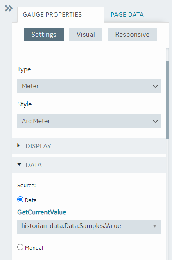This screenshot has width=172, height=260.
Task: Open the historian_data.Data.Samples.Value dropdown
Action: (x=89, y=227)
